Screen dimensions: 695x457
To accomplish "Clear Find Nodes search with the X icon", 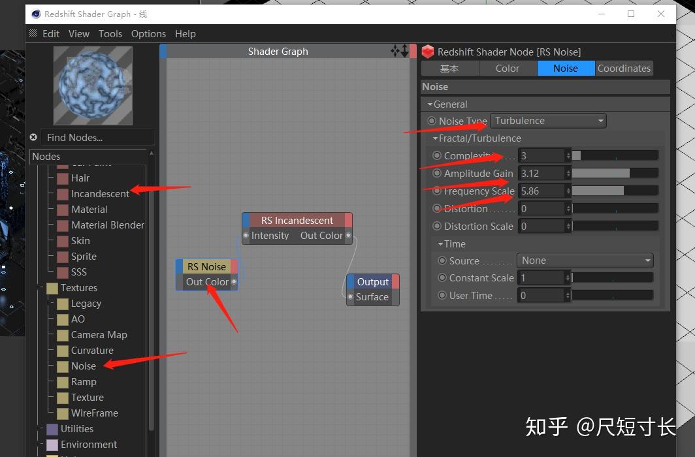I will click(x=33, y=137).
